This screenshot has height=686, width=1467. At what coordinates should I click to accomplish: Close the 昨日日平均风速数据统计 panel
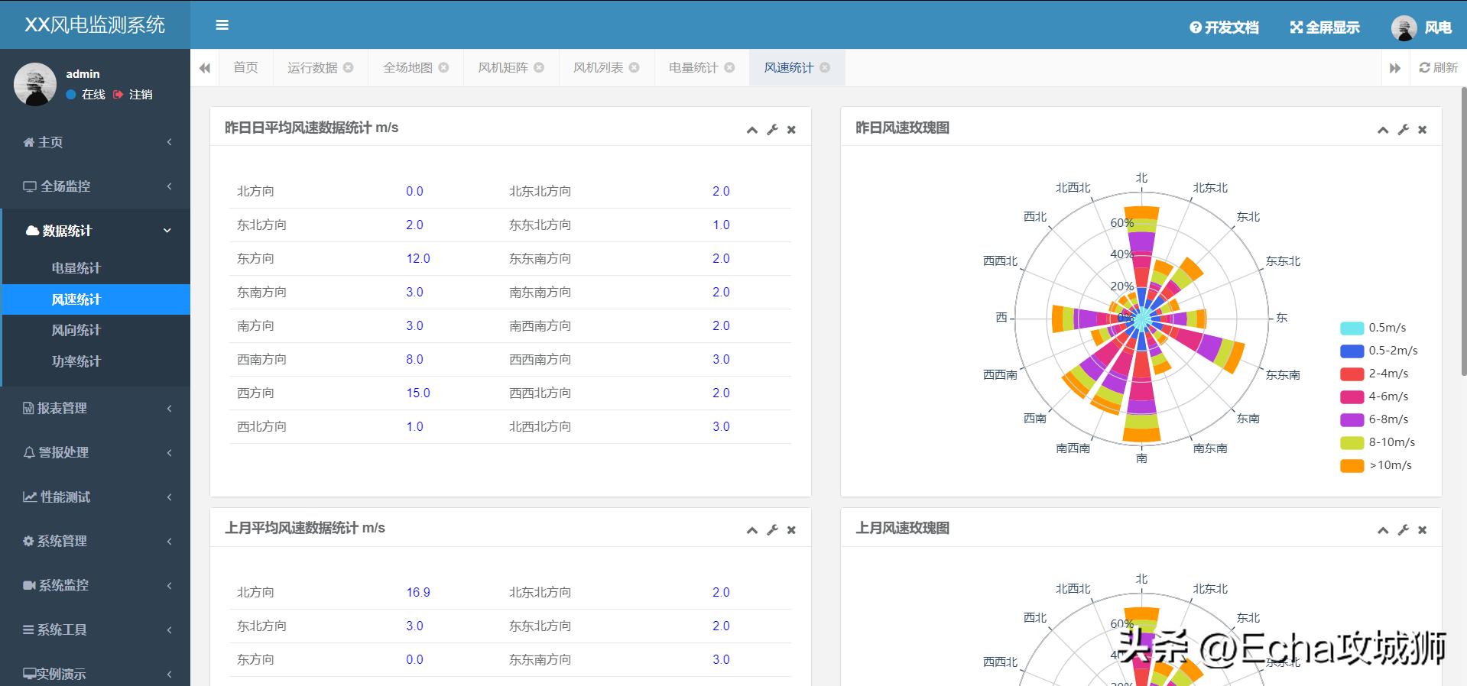click(x=791, y=130)
